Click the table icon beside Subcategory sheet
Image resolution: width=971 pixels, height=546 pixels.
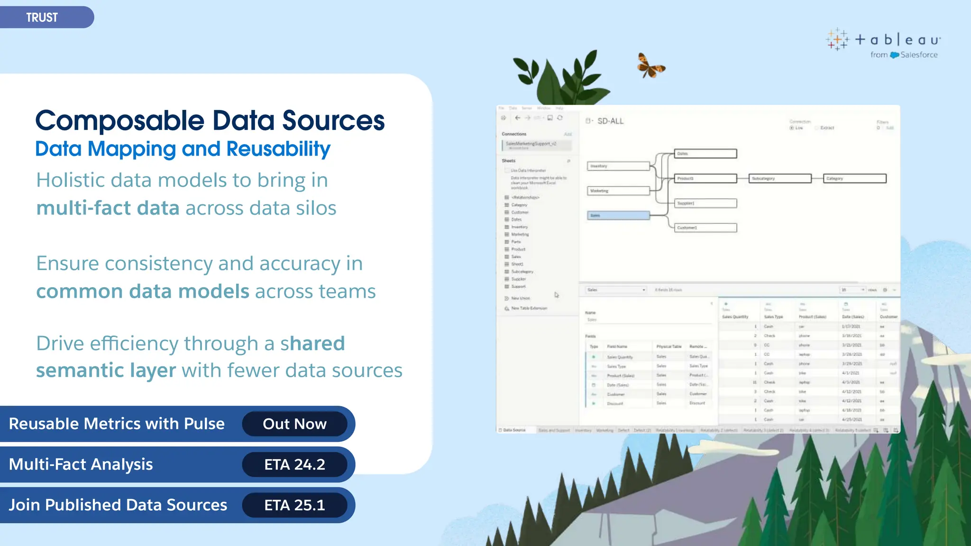[x=506, y=272]
